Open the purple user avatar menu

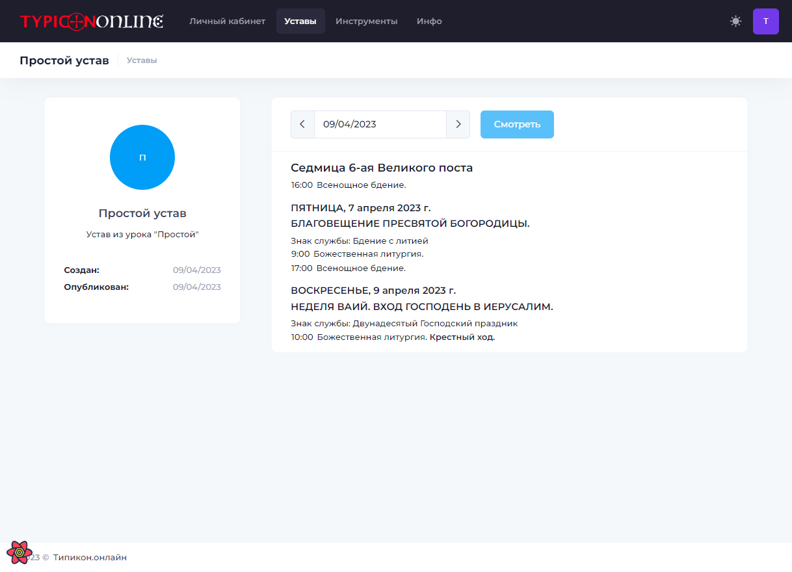click(766, 21)
